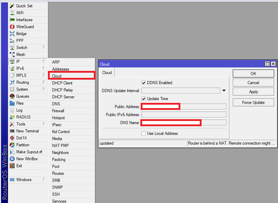Expand the Routing submenu arrow
The width and height of the screenshot is (278, 203).
pyautogui.click(x=44, y=82)
